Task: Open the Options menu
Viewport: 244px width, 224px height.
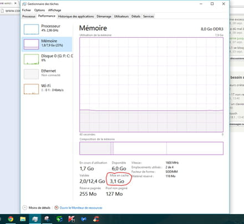Action: click(39, 10)
